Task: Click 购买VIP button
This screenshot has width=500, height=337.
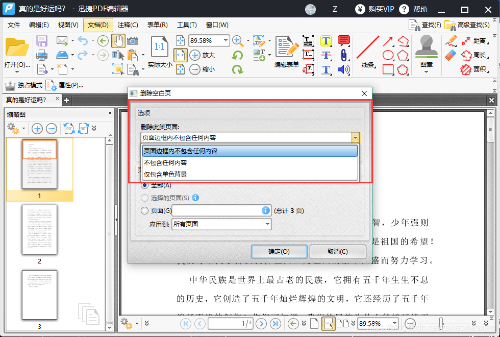Action: click(375, 9)
